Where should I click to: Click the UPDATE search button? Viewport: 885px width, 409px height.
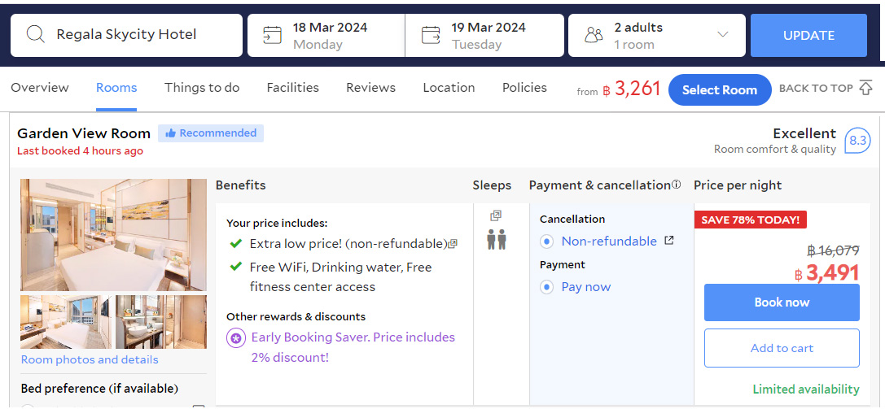pyautogui.click(x=808, y=36)
